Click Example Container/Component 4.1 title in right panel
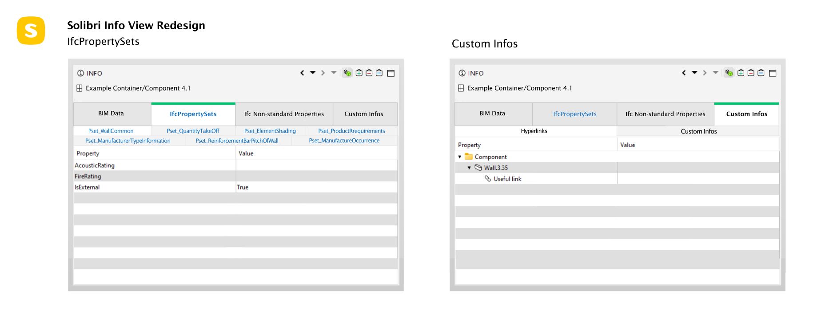The height and width of the screenshot is (326, 813). [x=520, y=88]
